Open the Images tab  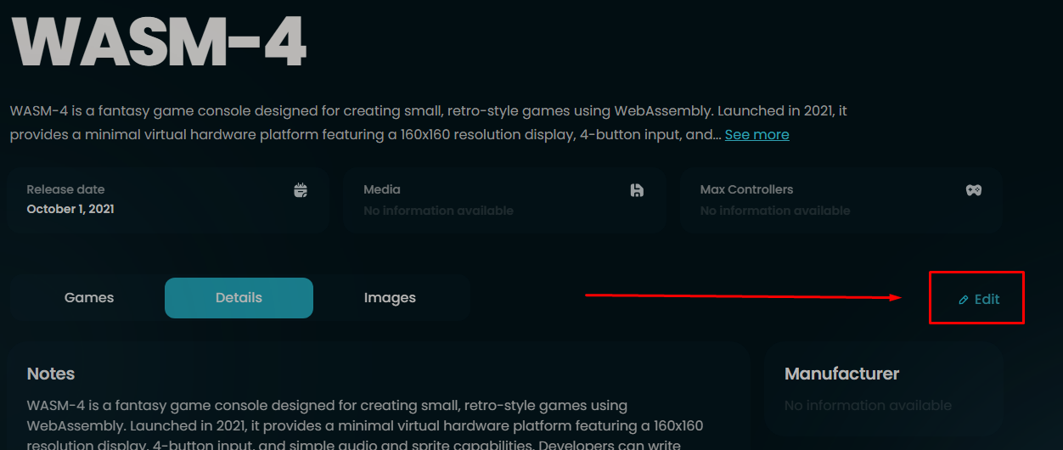(x=390, y=298)
